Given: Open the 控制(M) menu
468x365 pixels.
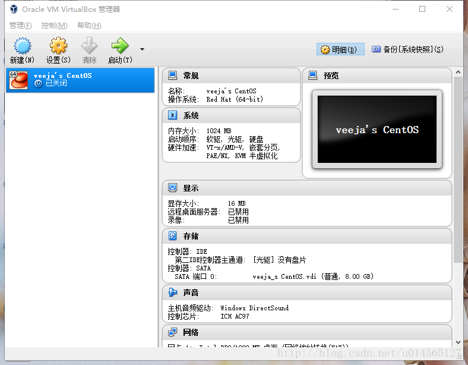Looking at the screenshot, I should pyautogui.click(x=54, y=26).
